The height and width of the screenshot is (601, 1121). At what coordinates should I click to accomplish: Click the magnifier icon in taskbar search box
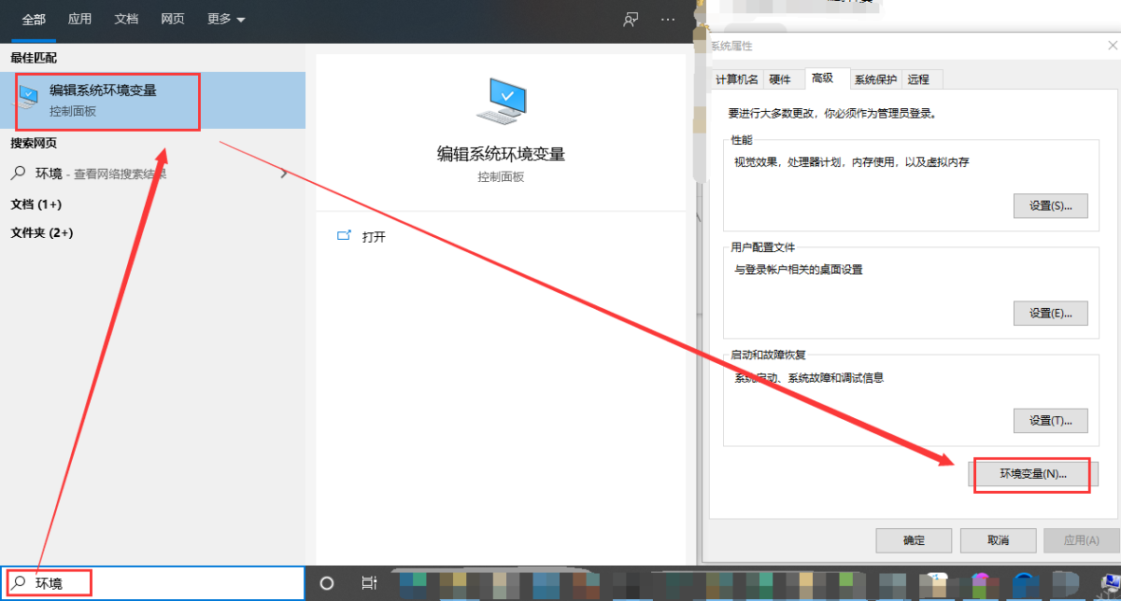click(x=20, y=583)
